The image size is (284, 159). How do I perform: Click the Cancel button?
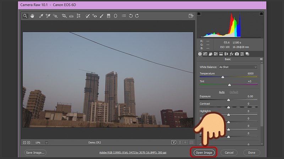229,153
